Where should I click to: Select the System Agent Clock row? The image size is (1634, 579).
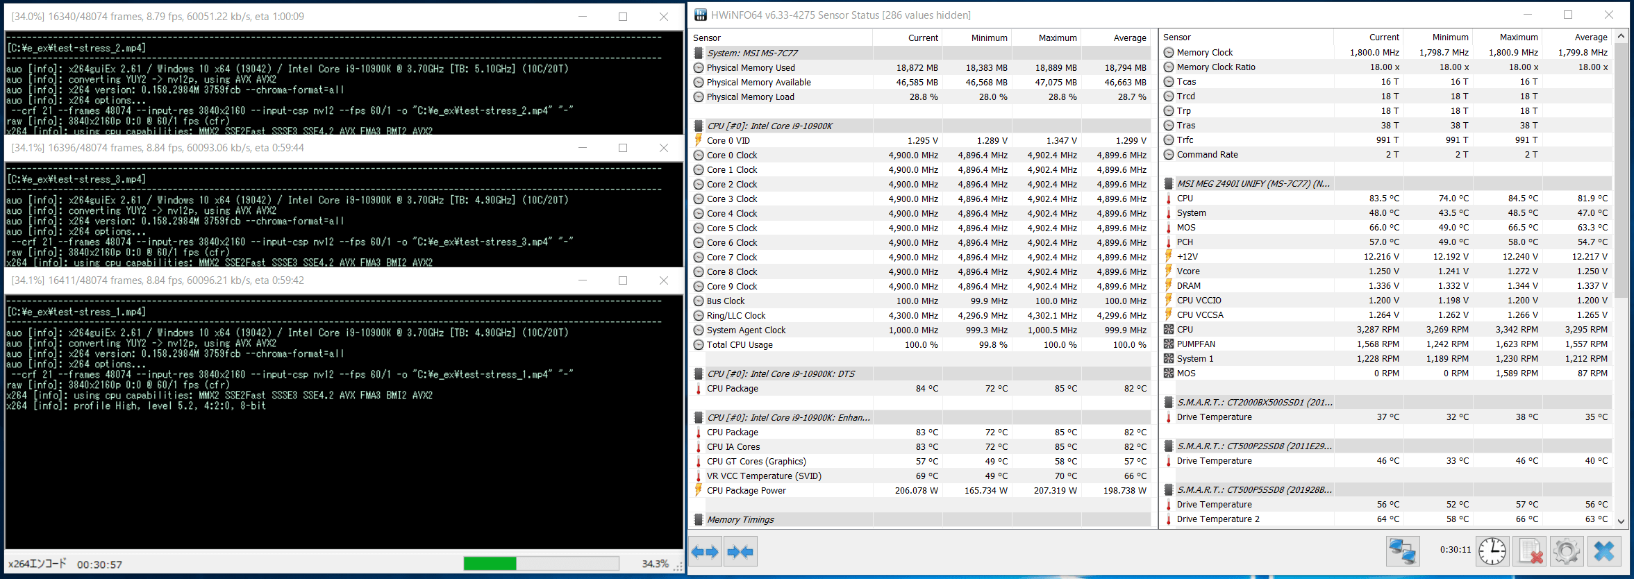point(921,330)
